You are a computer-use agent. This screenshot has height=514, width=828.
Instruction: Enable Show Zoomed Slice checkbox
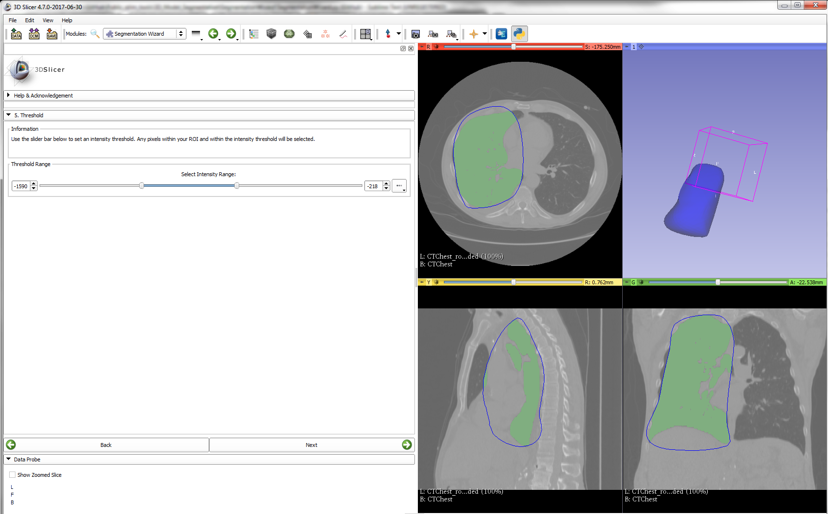(x=13, y=475)
